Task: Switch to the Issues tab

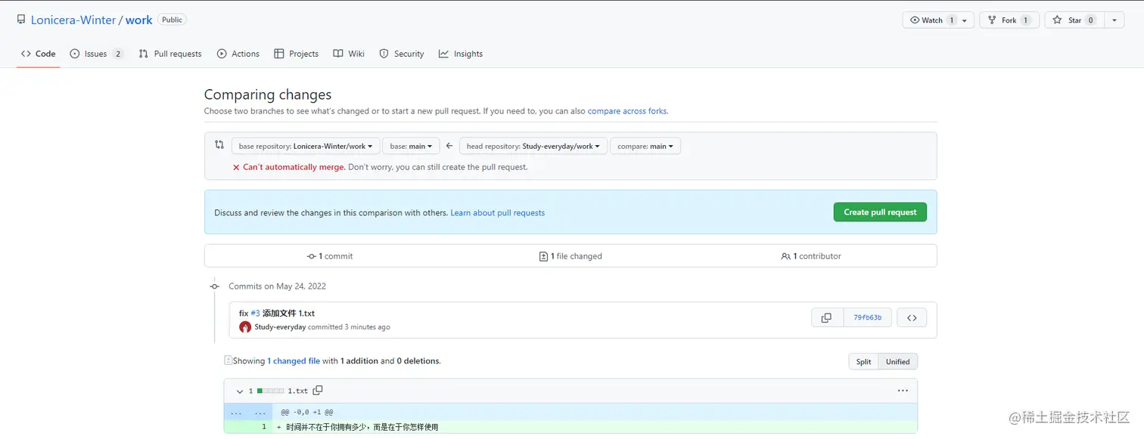Action: click(x=96, y=54)
